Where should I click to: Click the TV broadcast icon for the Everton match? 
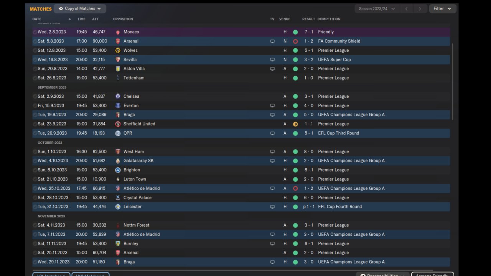(x=272, y=105)
